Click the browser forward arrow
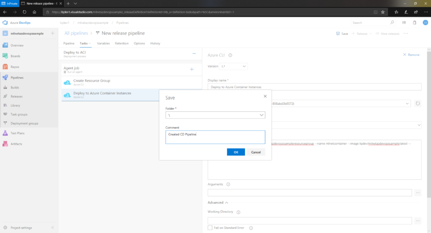This screenshot has height=233, width=431. pos(15,12)
